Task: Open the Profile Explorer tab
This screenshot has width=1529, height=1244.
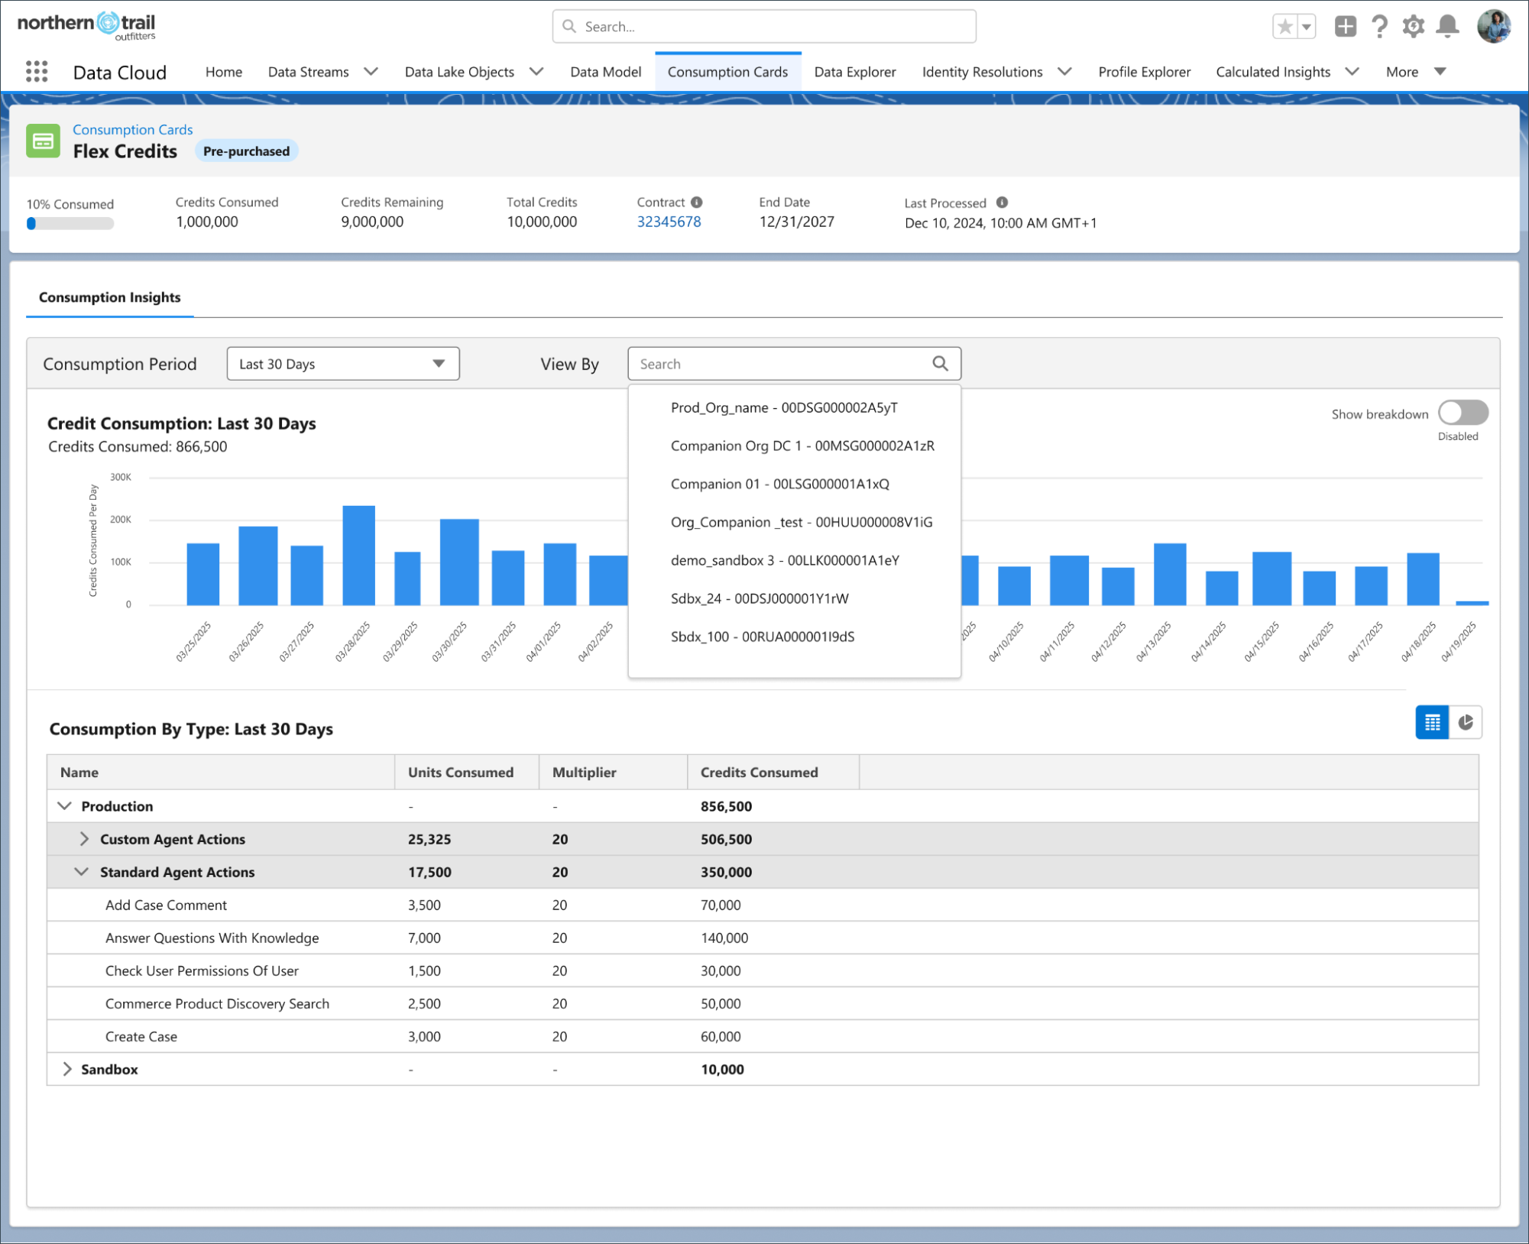Action: point(1144,72)
